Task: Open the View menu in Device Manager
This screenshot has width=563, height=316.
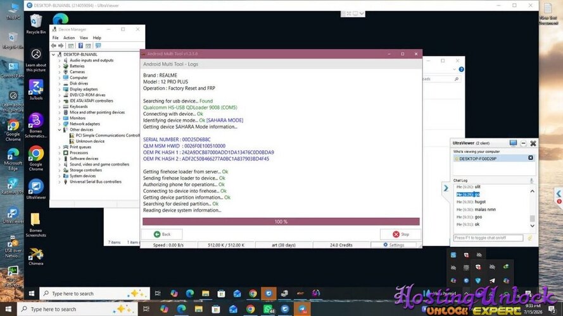Action: [84, 38]
